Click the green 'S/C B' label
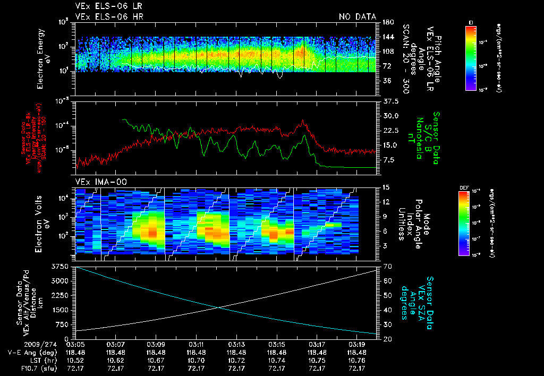 click(x=429, y=138)
